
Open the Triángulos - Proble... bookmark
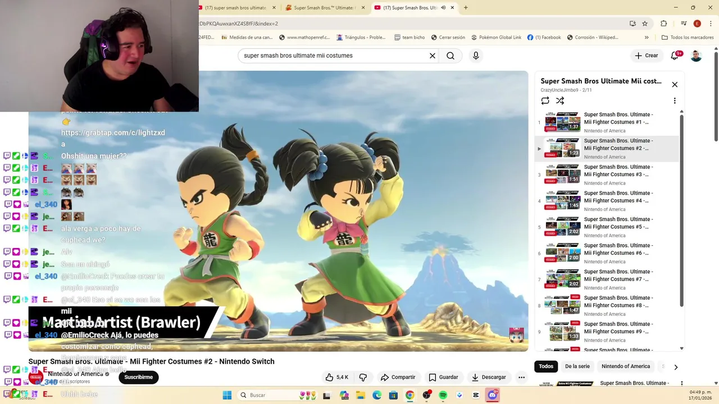pyautogui.click(x=361, y=38)
